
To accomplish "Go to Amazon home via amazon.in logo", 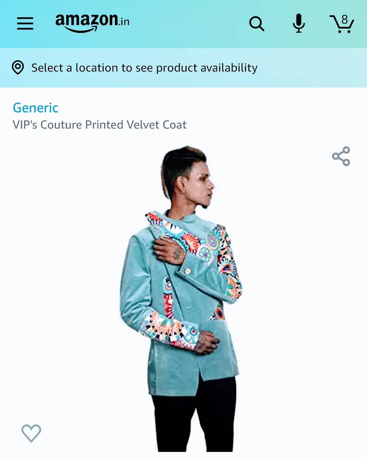I will point(92,23).
